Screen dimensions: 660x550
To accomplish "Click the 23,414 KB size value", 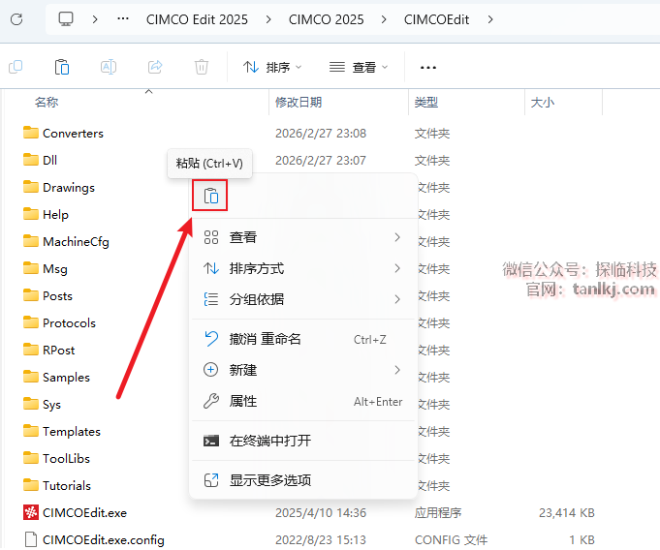I will pyautogui.click(x=567, y=513).
